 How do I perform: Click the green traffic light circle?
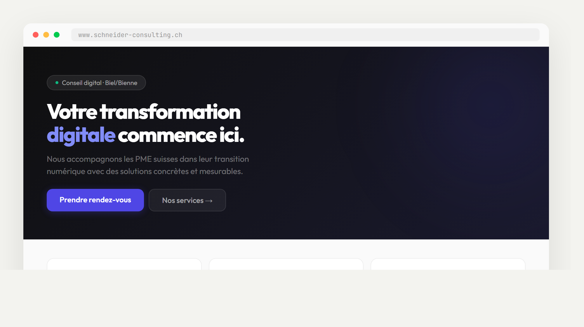coord(57,35)
